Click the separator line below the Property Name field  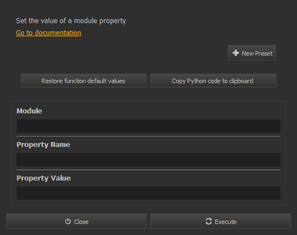pos(148,170)
